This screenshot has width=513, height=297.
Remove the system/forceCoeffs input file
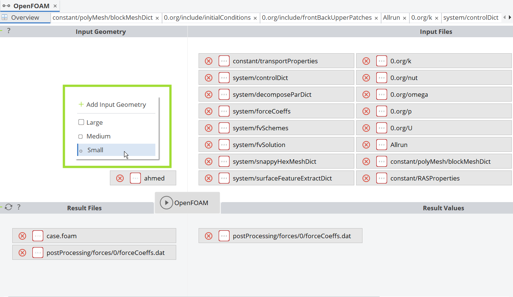pyautogui.click(x=209, y=111)
